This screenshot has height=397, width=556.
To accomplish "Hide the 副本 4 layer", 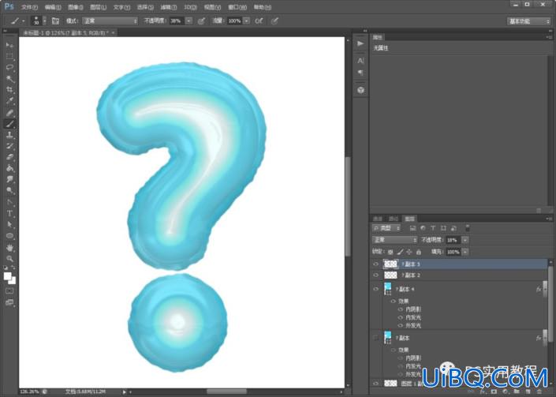I will pyautogui.click(x=376, y=289).
